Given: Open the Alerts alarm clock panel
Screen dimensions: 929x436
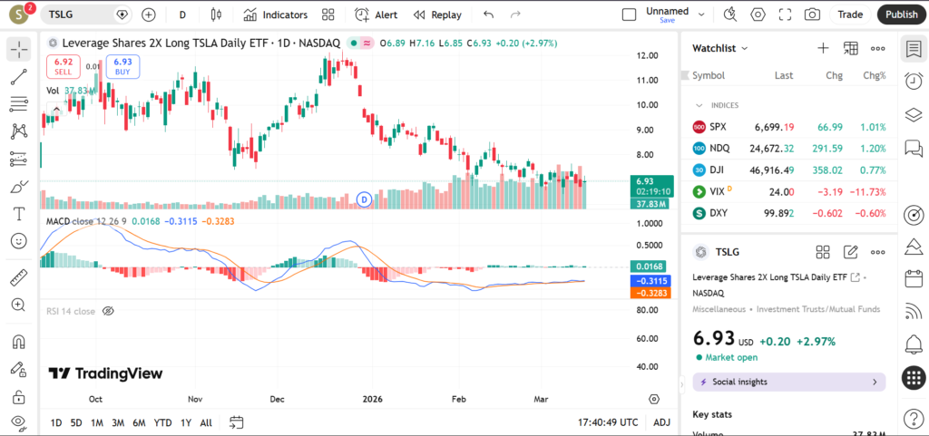Looking at the screenshot, I should 914,81.
